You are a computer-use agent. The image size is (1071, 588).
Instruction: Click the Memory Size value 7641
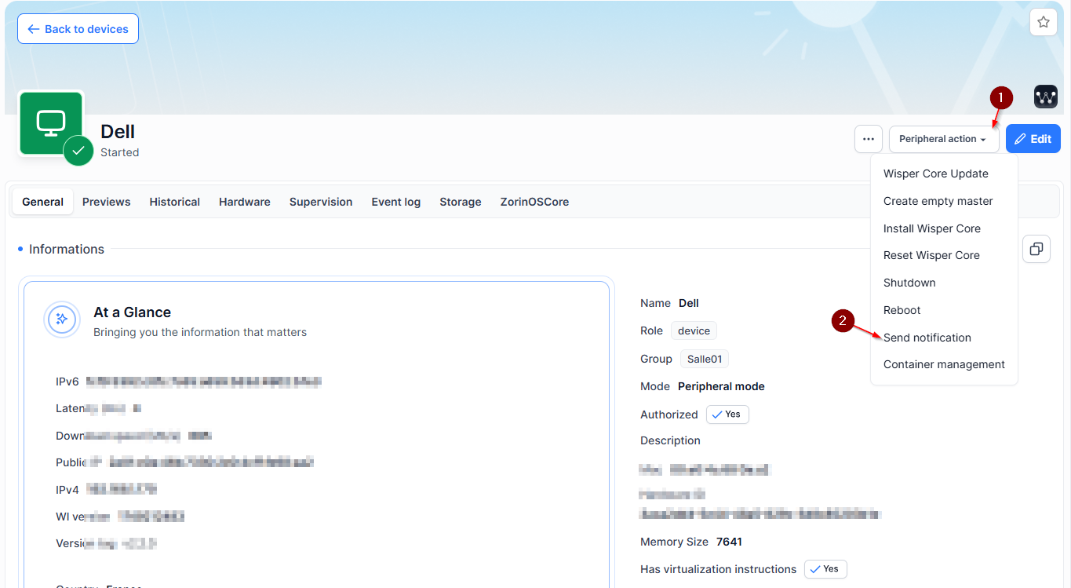point(729,542)
